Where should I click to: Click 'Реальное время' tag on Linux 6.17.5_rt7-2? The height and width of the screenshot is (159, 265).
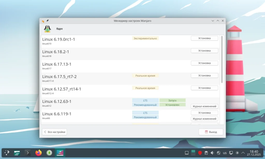pos(145,76)
